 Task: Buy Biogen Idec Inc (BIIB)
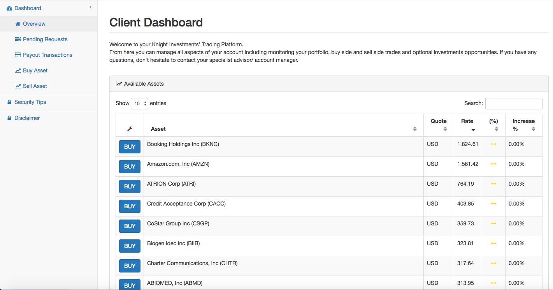tap(130, 246)
